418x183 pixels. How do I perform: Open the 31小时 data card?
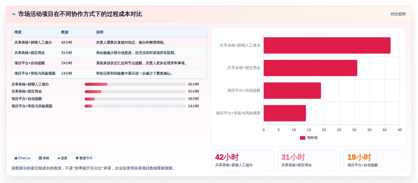click(309, 160)
